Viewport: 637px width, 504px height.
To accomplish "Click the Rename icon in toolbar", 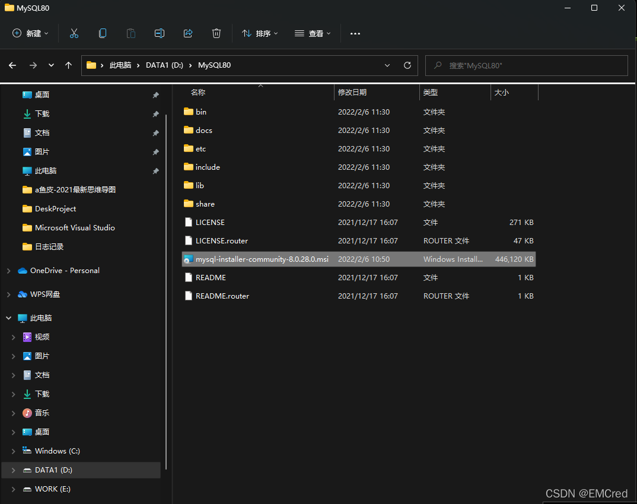I will click(x=159, y=33).
